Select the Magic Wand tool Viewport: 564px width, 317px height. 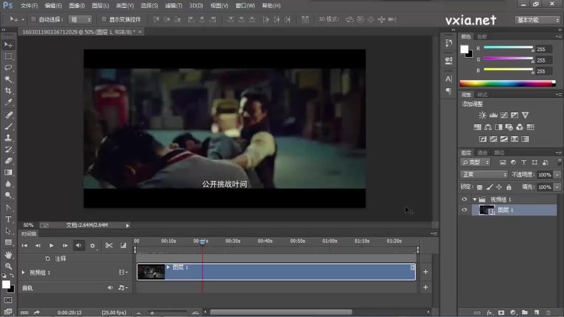(8, 79)
